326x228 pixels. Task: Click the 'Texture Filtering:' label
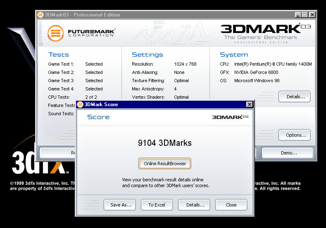coord(148,81)
